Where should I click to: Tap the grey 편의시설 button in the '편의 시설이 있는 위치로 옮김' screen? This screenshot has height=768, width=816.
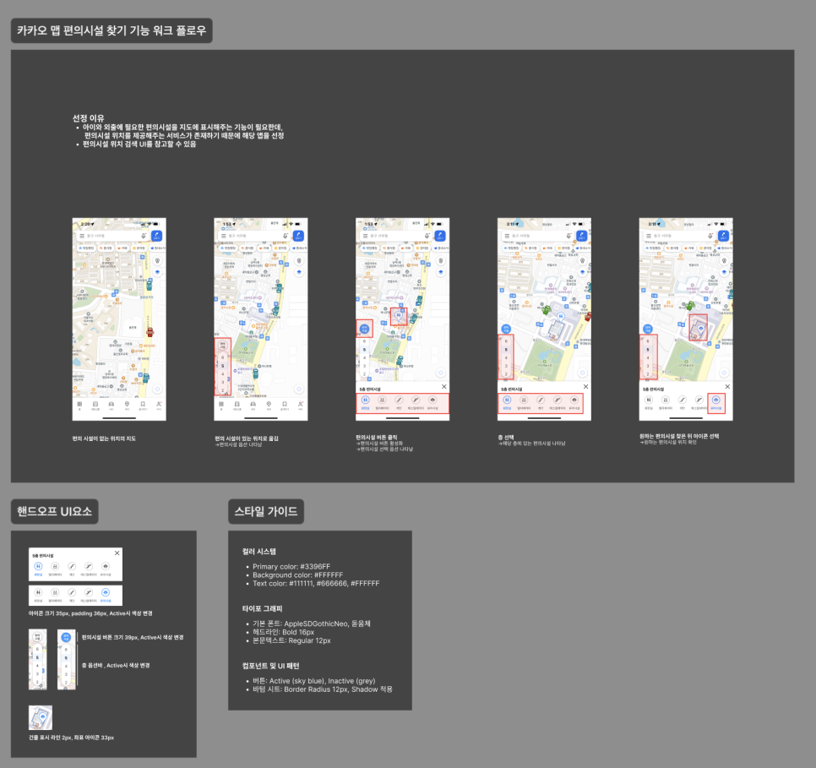click(x=223, y=346)
